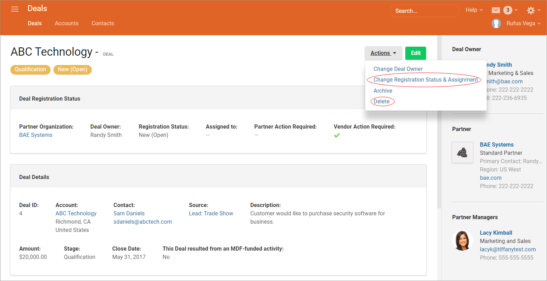Image resolution: width=547 pixels, height=281 pixels.
Task: Click the Randy Smith deal owner value
Action: pyautogui.click(x=106, y=135)
